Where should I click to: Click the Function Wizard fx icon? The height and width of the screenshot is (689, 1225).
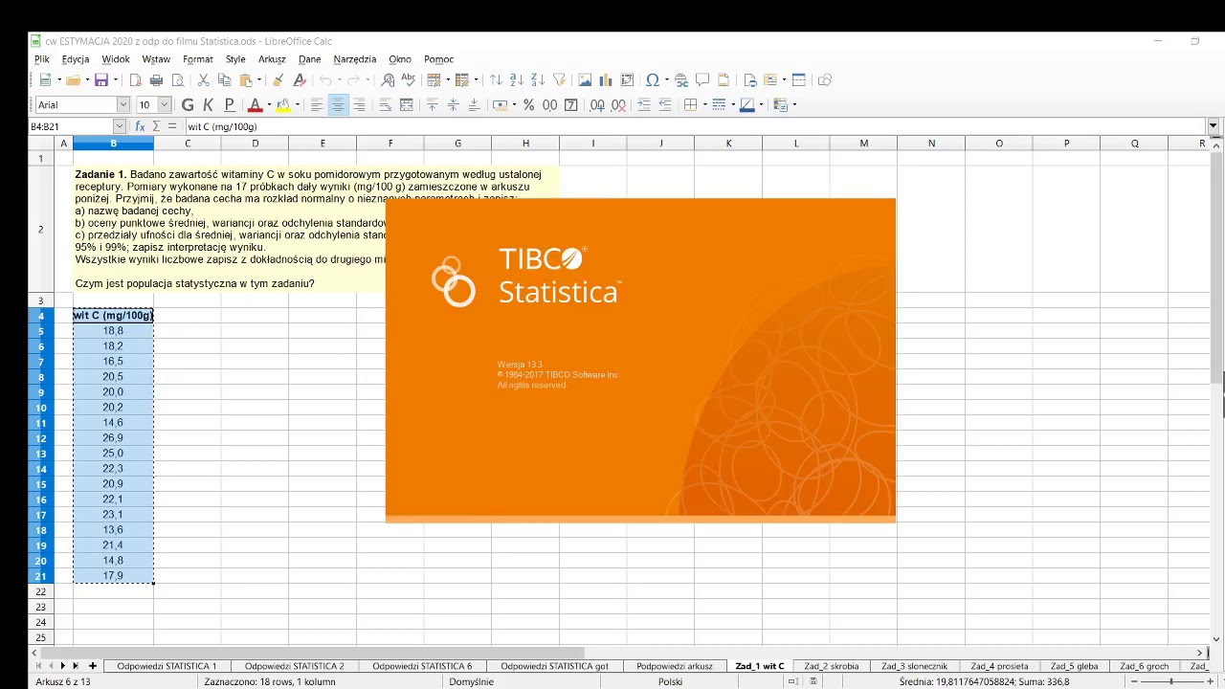click(x=141, y=126)
